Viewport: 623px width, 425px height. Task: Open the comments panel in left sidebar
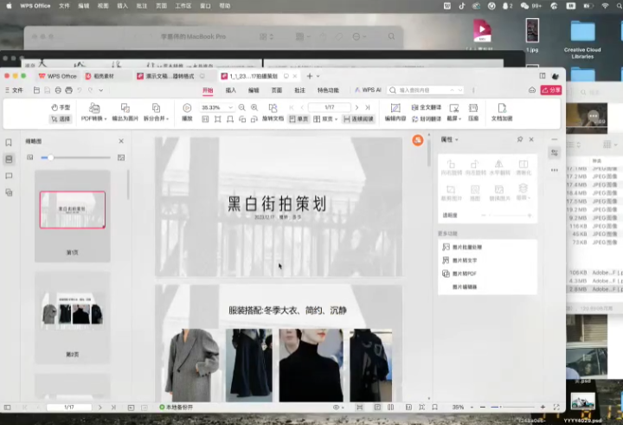click(9, 176)
